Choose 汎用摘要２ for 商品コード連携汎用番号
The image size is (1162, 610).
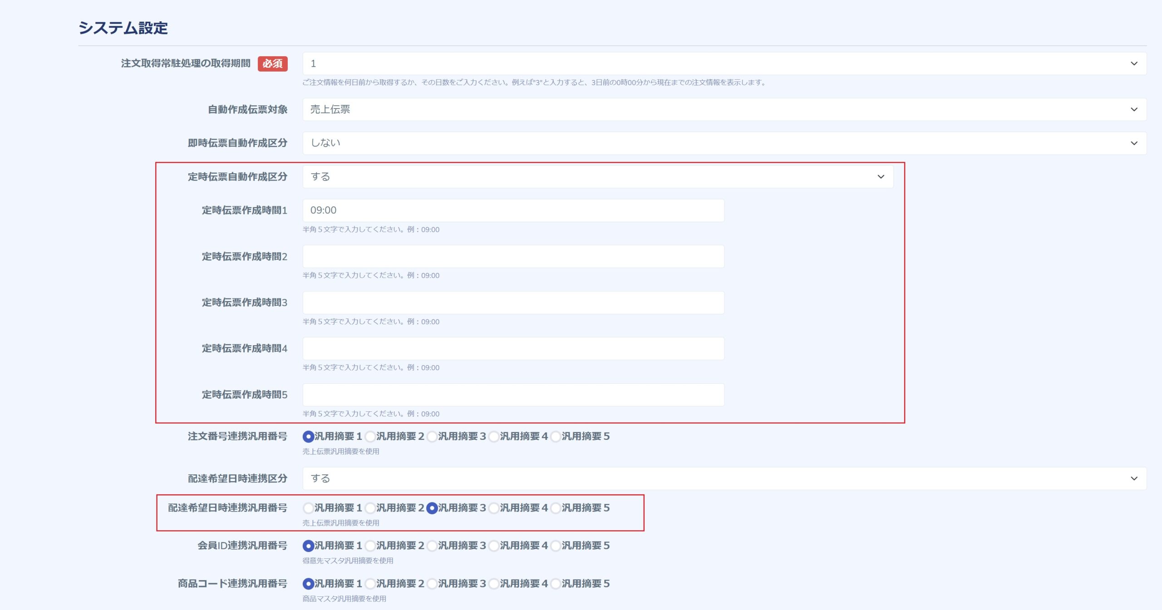pos(370,584)
